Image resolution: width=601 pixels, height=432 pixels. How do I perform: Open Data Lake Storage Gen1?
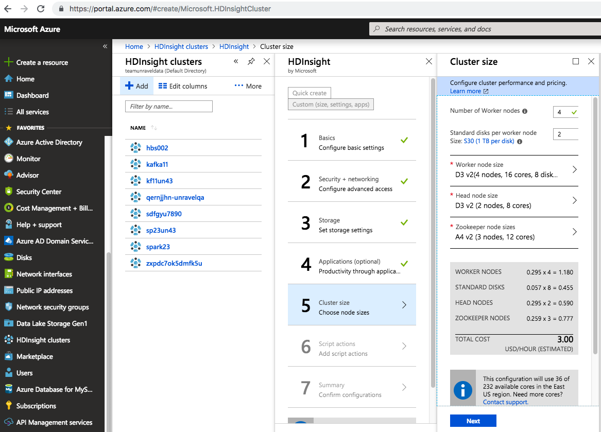point(51,323)
